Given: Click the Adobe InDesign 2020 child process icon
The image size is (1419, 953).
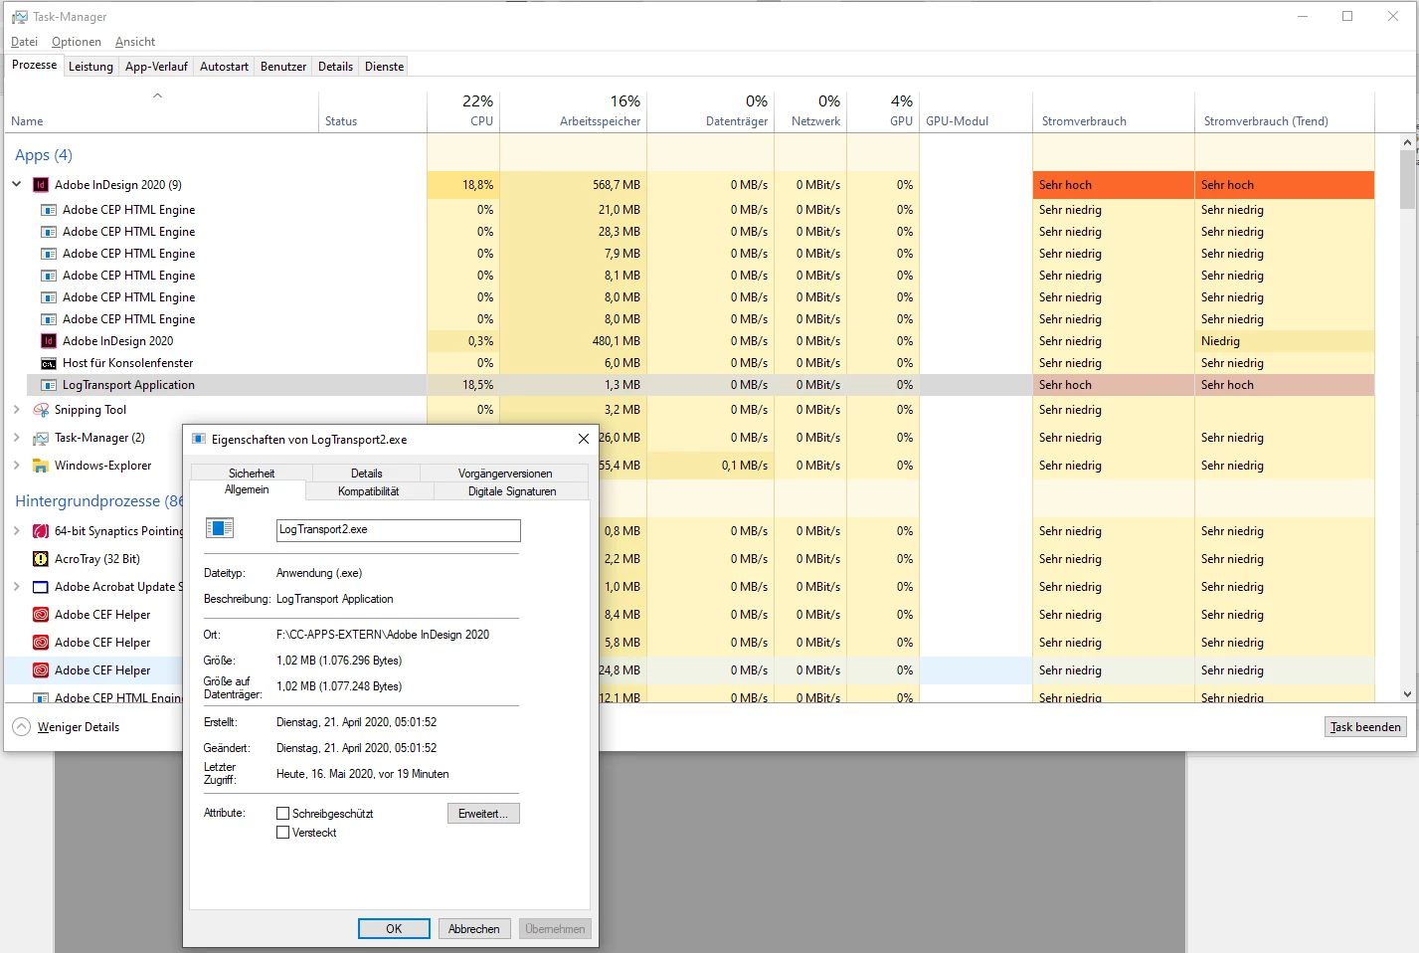Looking at the screenshot, I should coord(49,341).
